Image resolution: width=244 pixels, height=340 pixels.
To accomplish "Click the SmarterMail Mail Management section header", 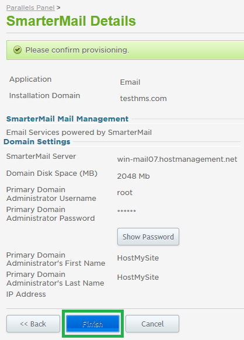I will pos(67,119).
